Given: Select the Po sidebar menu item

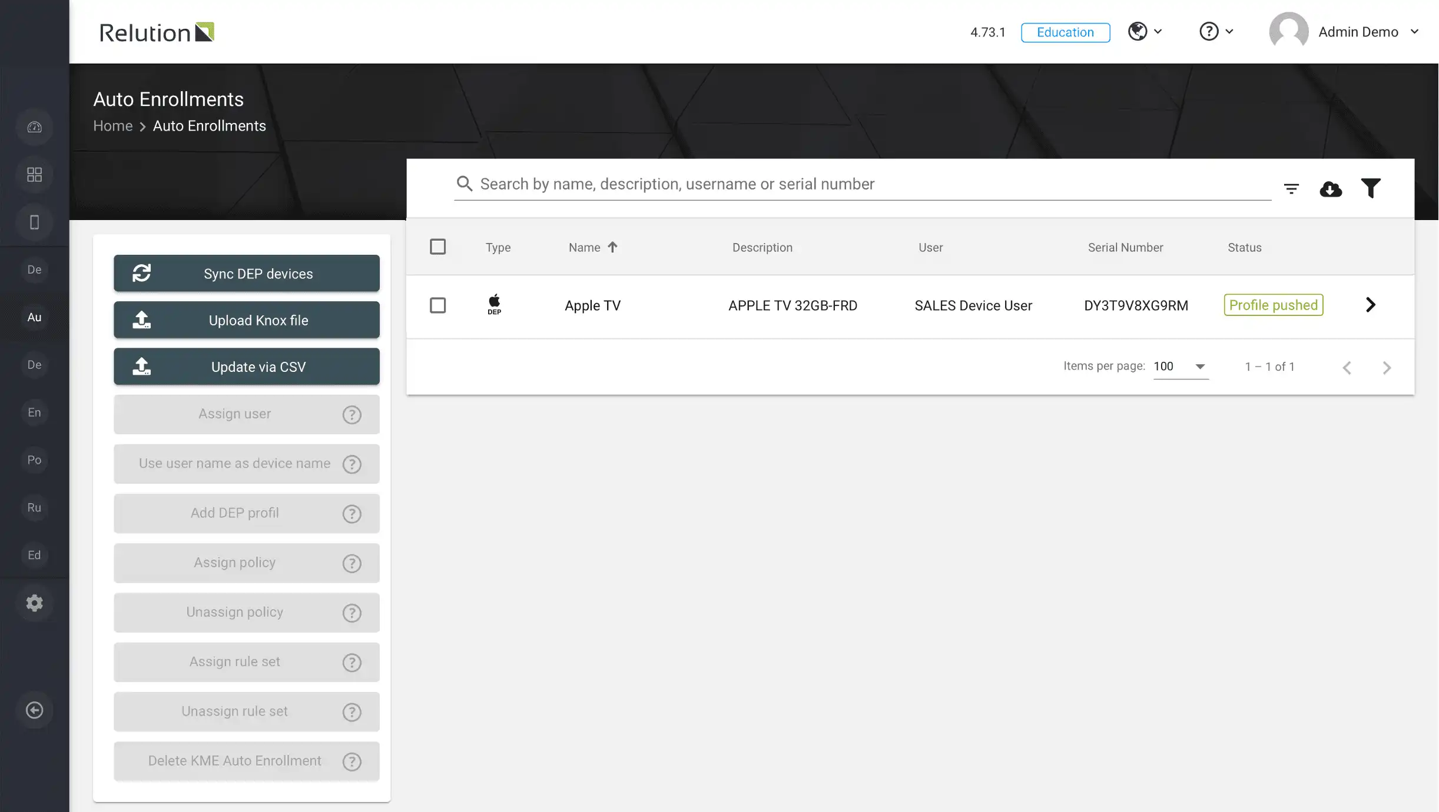Looking at the screenshot, I should (34, 460).
